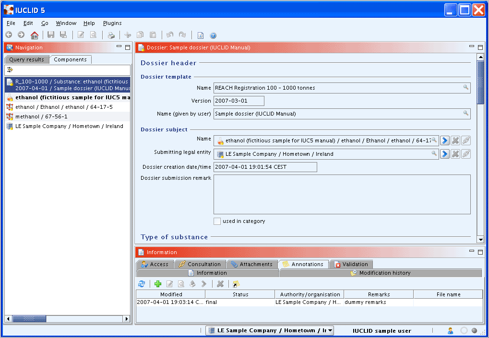Switch to the Access tab

155,264
